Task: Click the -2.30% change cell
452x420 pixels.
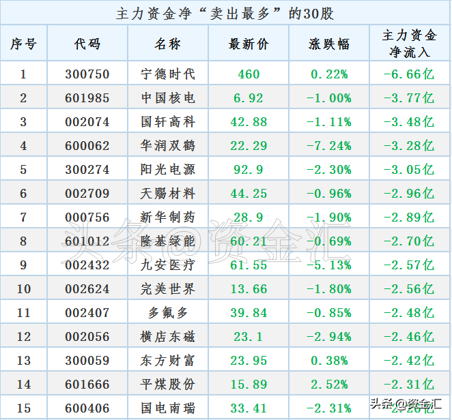Action: click(329, 170)
